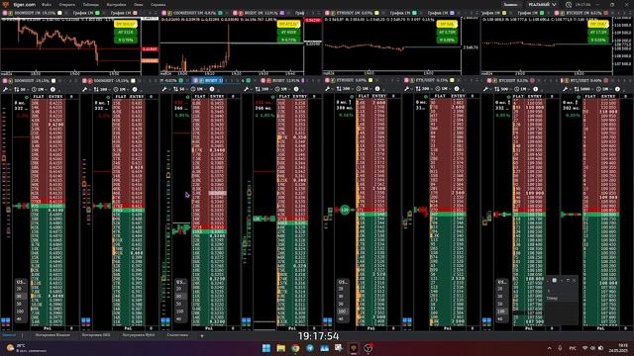This screenshot has height=356, width=634.
Task: Click blue squares icon at ETHUSDT book bottom
Action: (x=328, y=321)
